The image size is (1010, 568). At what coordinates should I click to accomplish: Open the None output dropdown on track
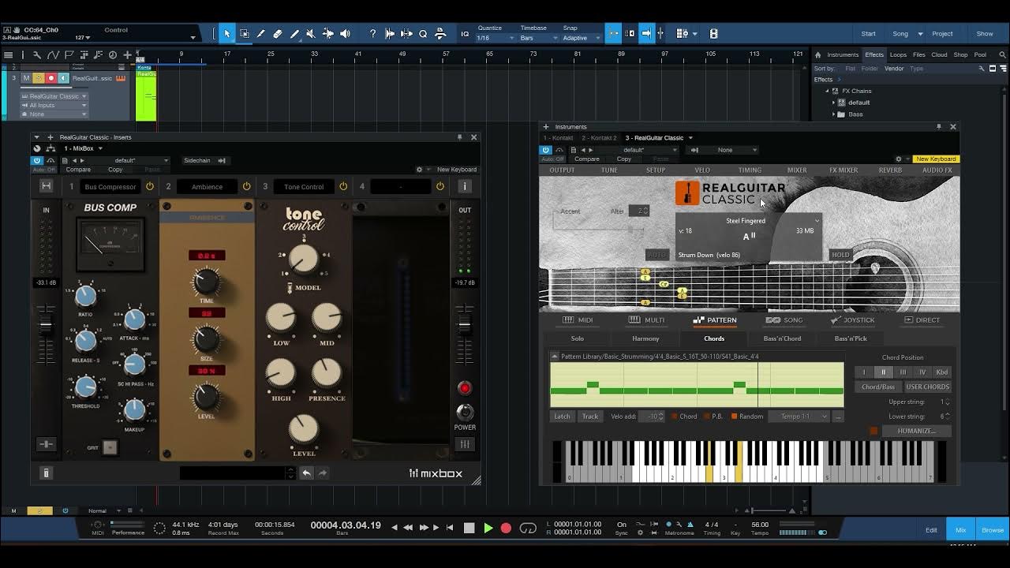click(x=55, y=114)
